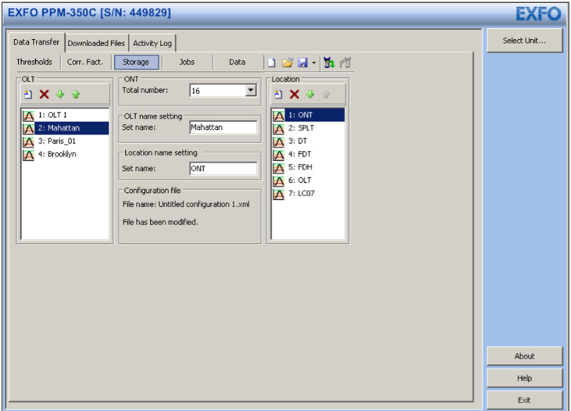Click the open configuration folder icon

pyautogui.click(x=287, y=63)
